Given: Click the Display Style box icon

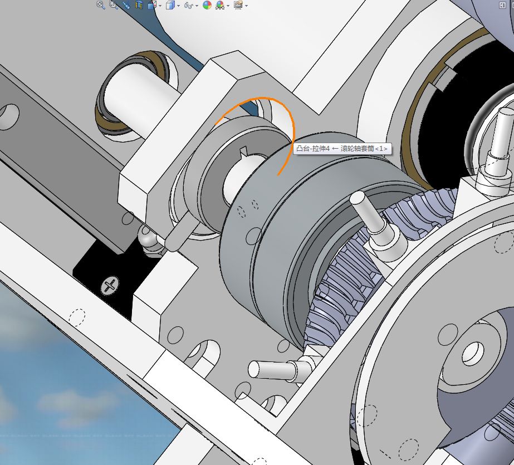Looking at the screenshot, I should pos(170,5).
